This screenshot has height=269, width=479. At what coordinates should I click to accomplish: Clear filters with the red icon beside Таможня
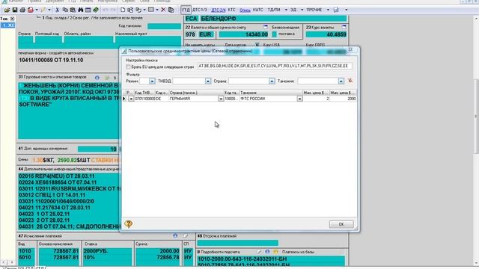[x=350, y=81]
